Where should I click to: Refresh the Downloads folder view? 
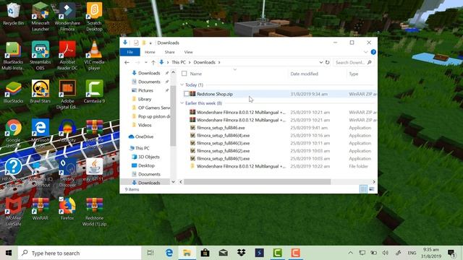tap(328, 63)
